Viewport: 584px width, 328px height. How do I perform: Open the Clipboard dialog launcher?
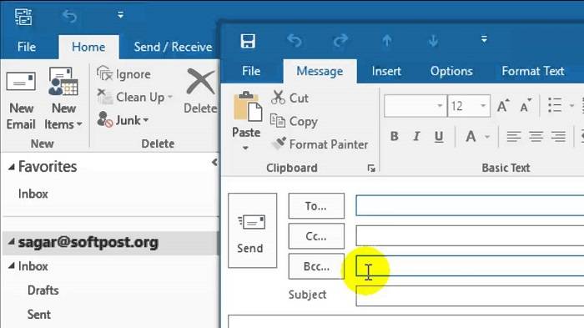pos(371,169)
